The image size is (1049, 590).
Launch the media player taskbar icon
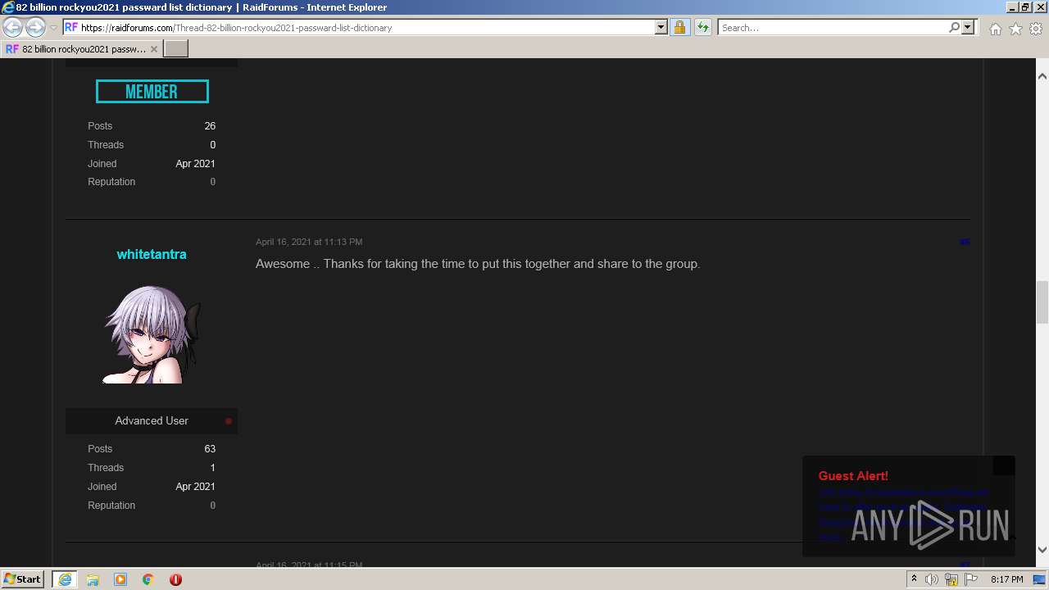point(120,579)
